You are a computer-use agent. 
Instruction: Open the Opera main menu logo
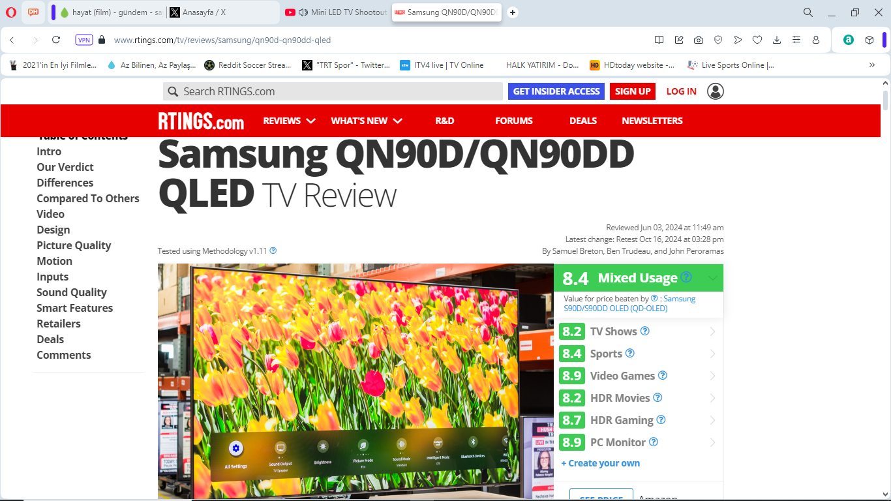(11, 12)
